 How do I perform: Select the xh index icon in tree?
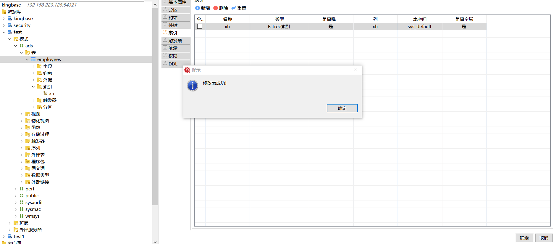45,94
